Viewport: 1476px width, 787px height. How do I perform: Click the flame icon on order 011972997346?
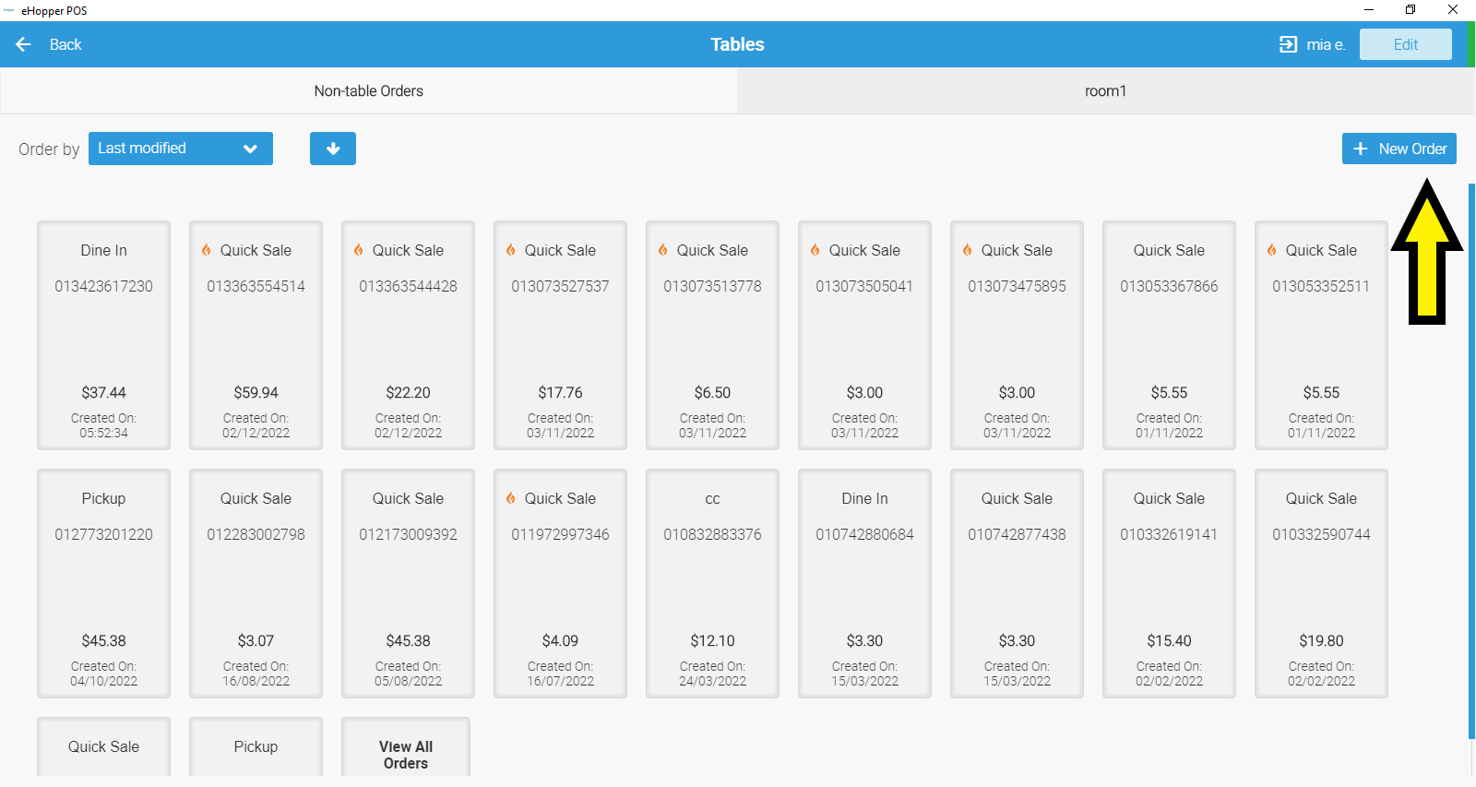511,498
